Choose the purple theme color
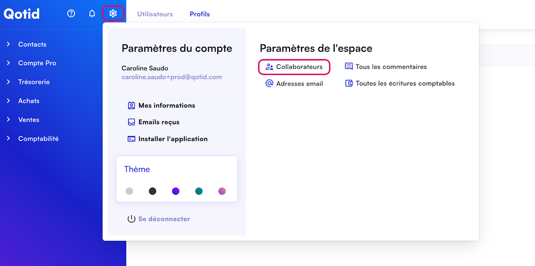Screen dimensions: 535x266 tap(176, 191)
